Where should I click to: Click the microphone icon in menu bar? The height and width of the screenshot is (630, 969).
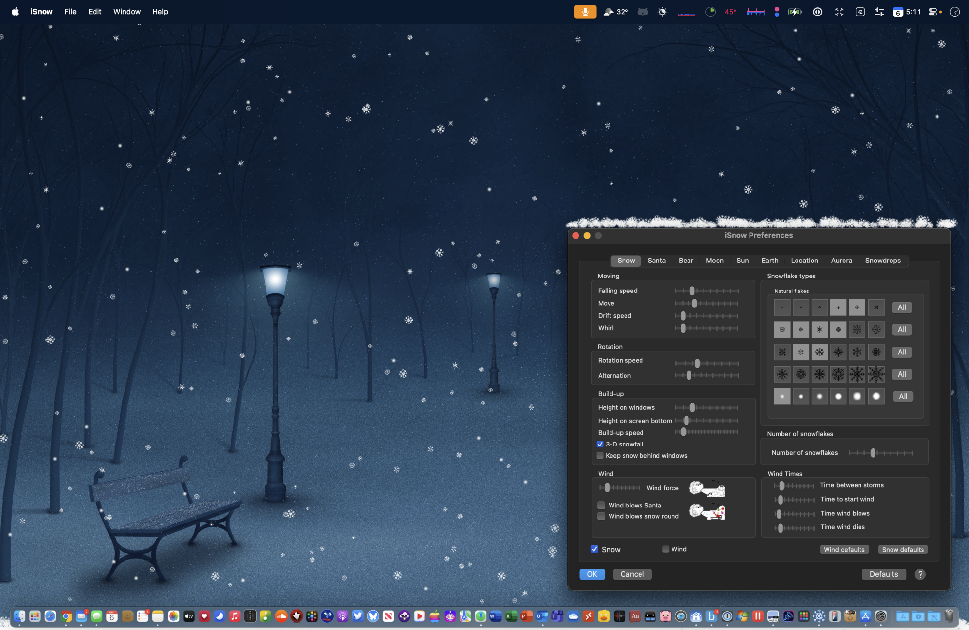coord(585,12)
